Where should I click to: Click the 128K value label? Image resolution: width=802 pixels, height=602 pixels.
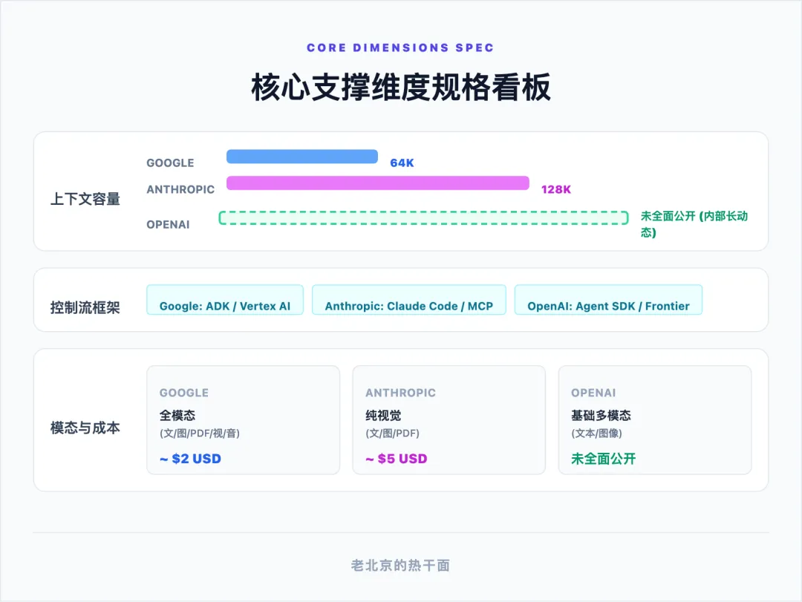(x=556, y=190)
